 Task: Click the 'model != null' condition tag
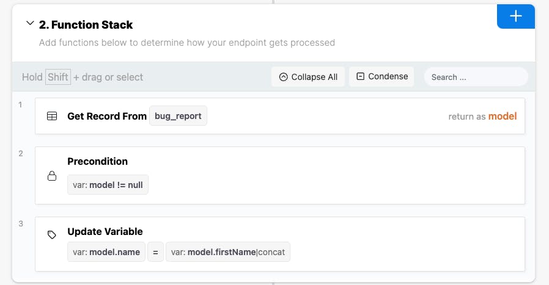click(x=108, y=184)
